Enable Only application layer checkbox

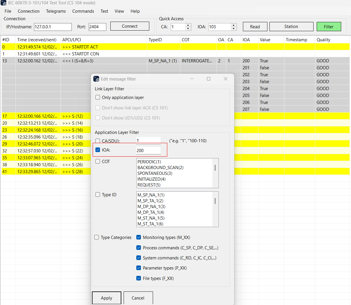pos(98,98)
